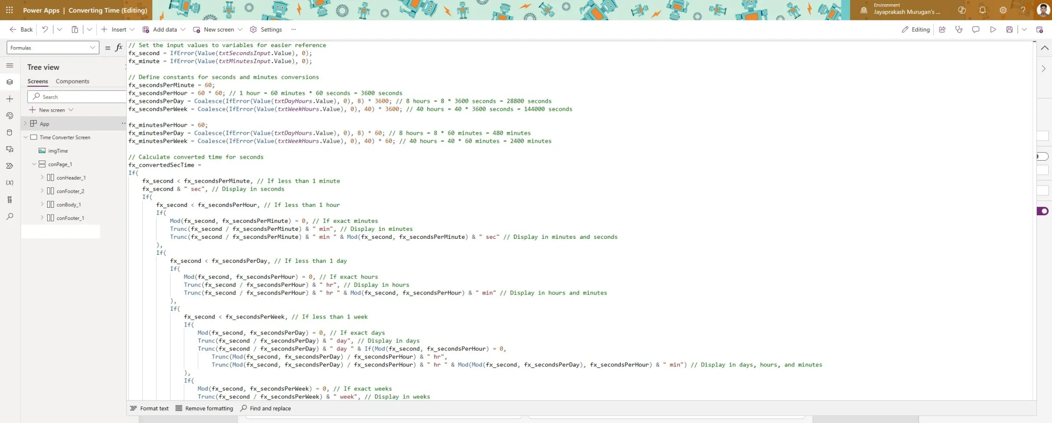Open Copilot from the header bar
This screenshot has width=1052, height=423.
pyautogui.click(x=962, y=10)
